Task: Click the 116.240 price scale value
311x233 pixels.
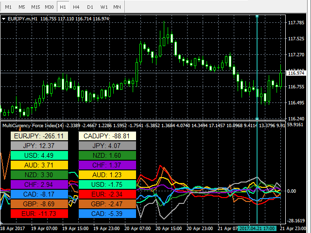Action: [296, 118]
